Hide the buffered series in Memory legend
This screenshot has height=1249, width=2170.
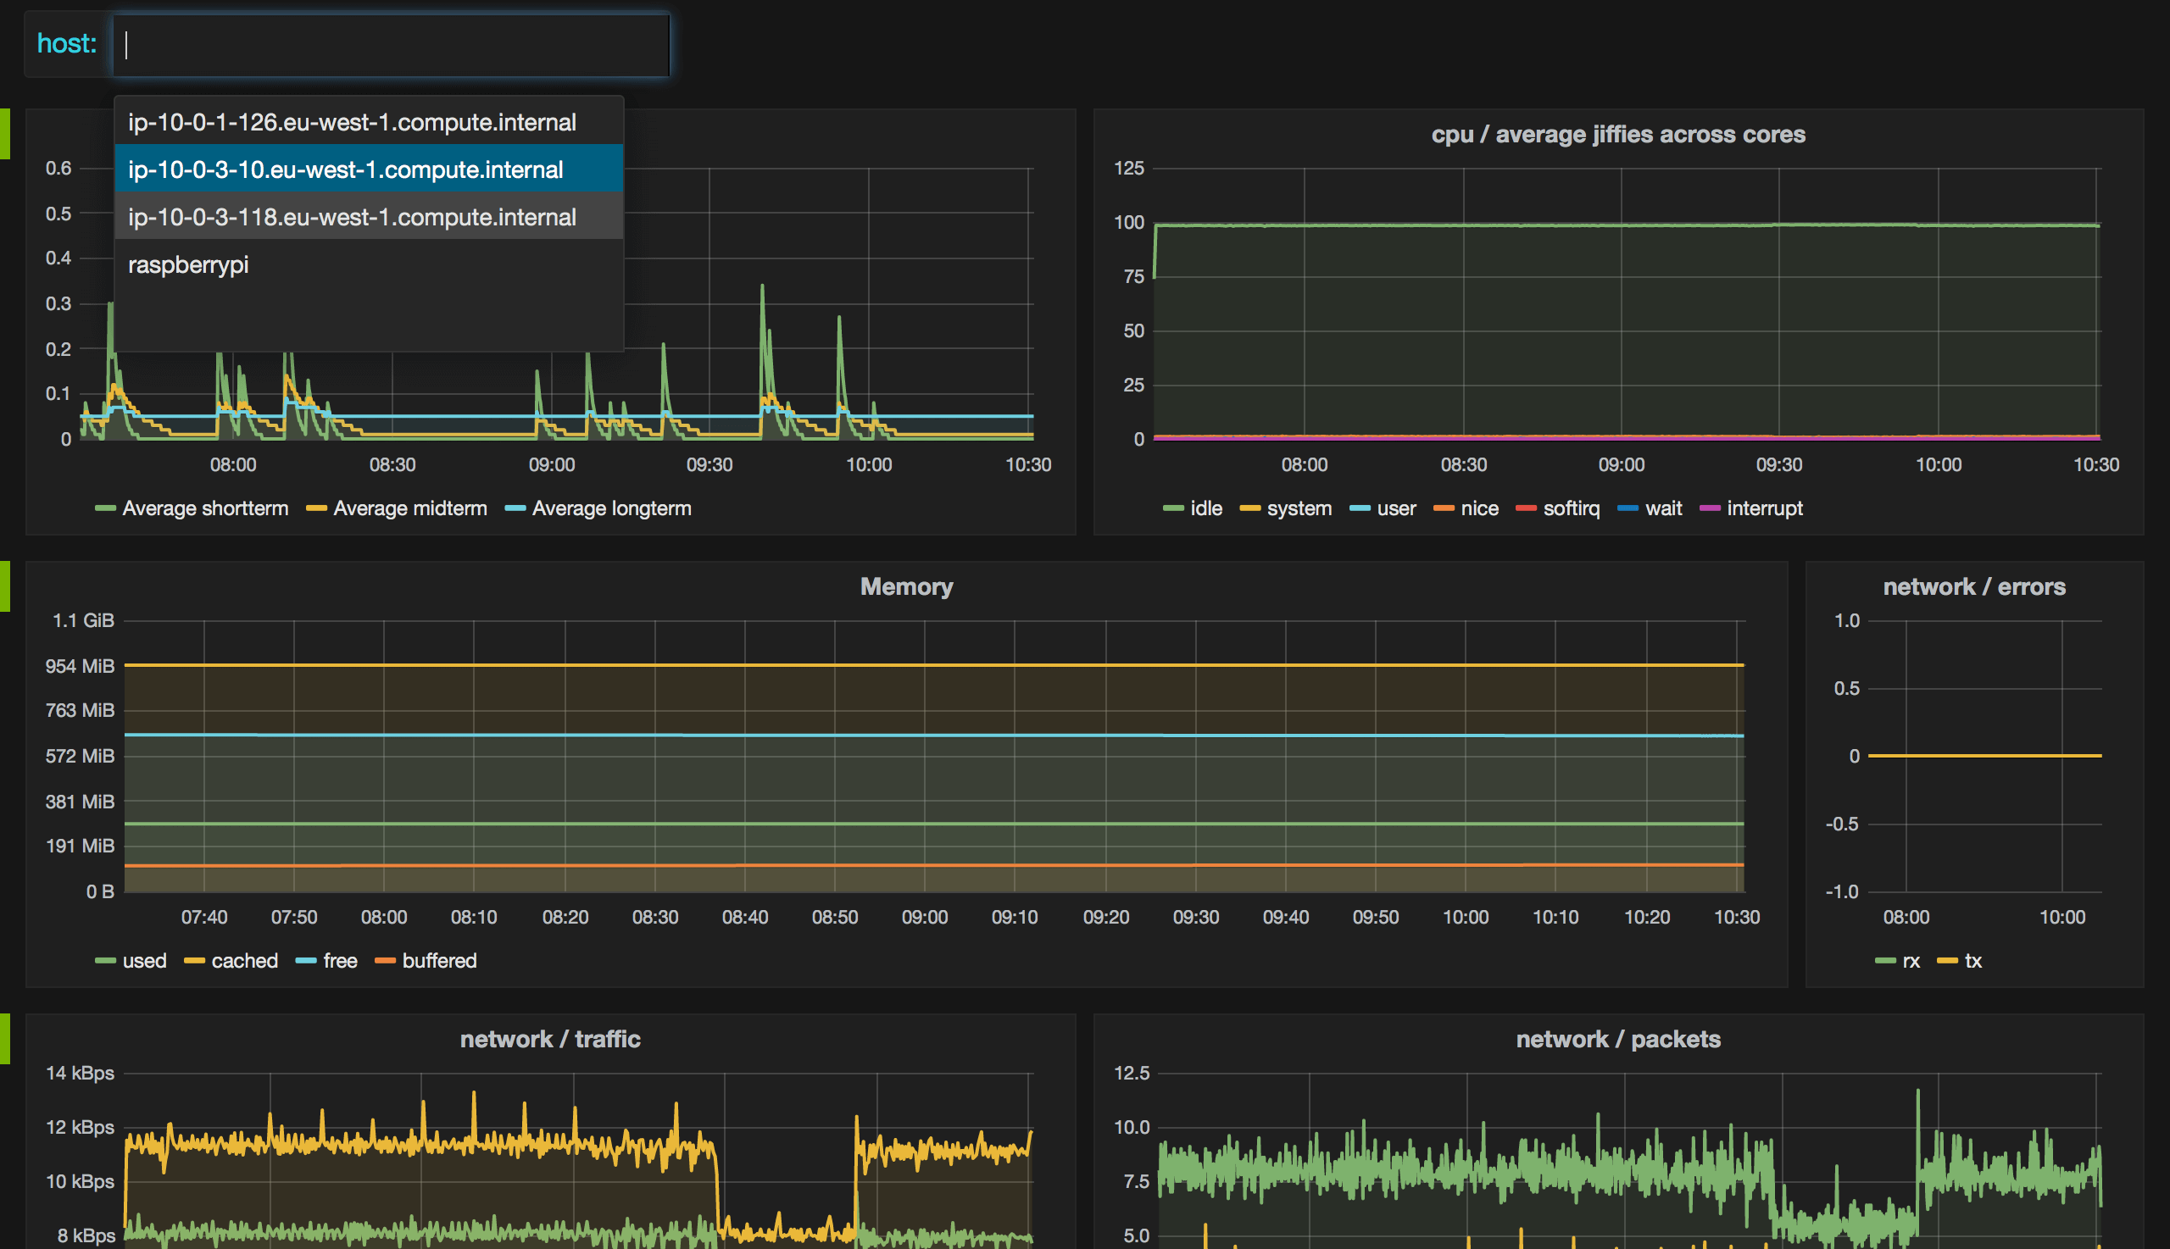(x=440, y=961)
